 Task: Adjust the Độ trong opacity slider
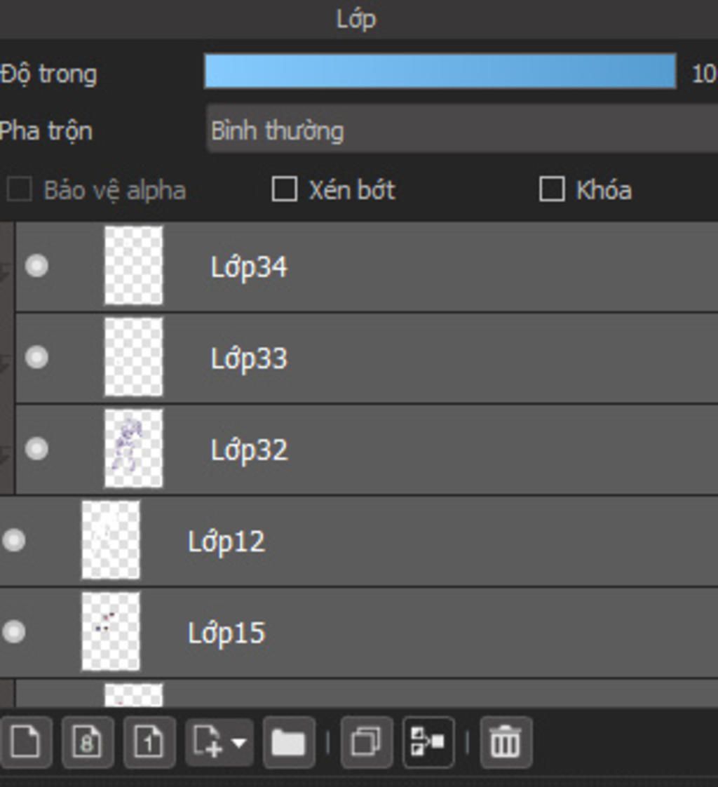[440, 72]
